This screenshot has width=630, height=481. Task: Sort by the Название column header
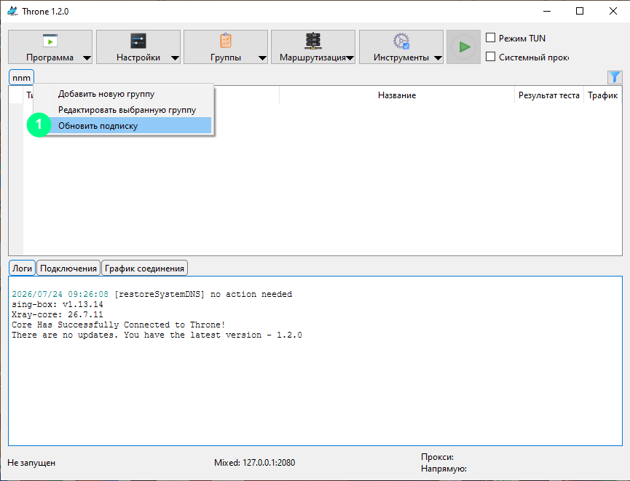[x=396, y=95]
